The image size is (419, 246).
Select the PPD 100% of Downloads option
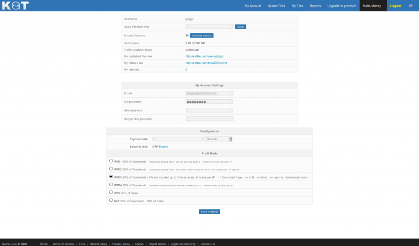111,161
